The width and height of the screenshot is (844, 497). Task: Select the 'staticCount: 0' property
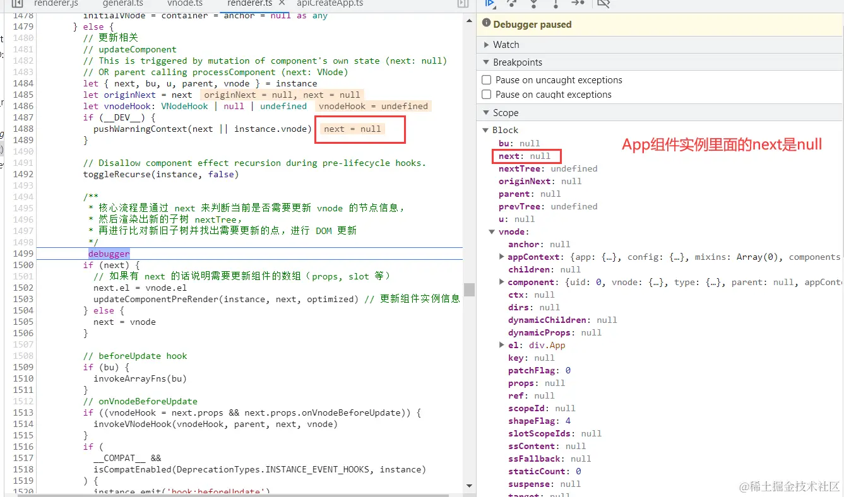[545, 471]
